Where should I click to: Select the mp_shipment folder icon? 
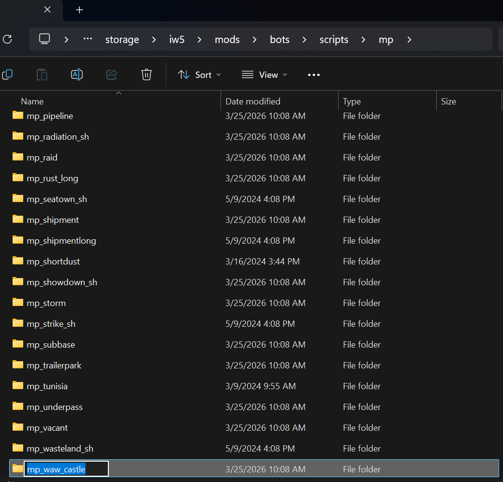18,219
